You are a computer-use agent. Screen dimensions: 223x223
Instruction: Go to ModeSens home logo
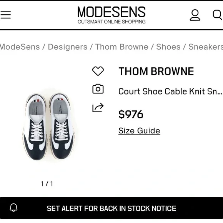[111, 15]
